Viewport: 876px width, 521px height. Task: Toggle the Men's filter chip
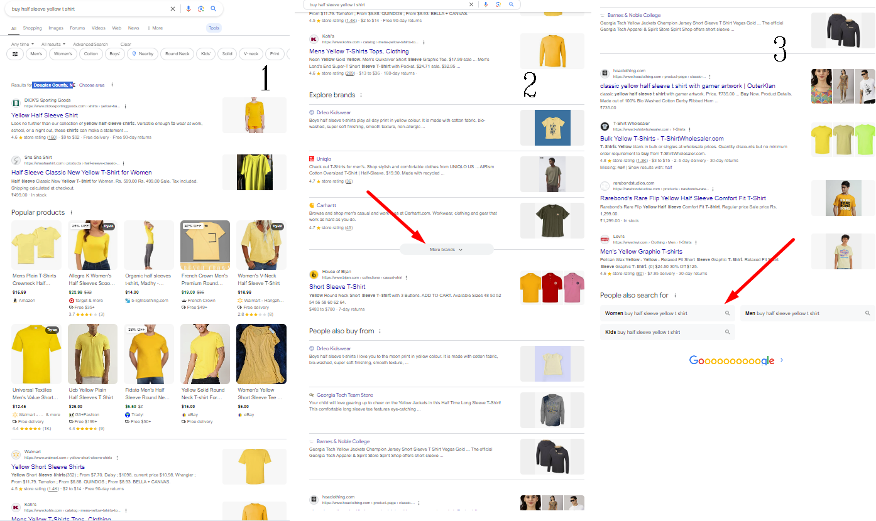pos(36,54)
